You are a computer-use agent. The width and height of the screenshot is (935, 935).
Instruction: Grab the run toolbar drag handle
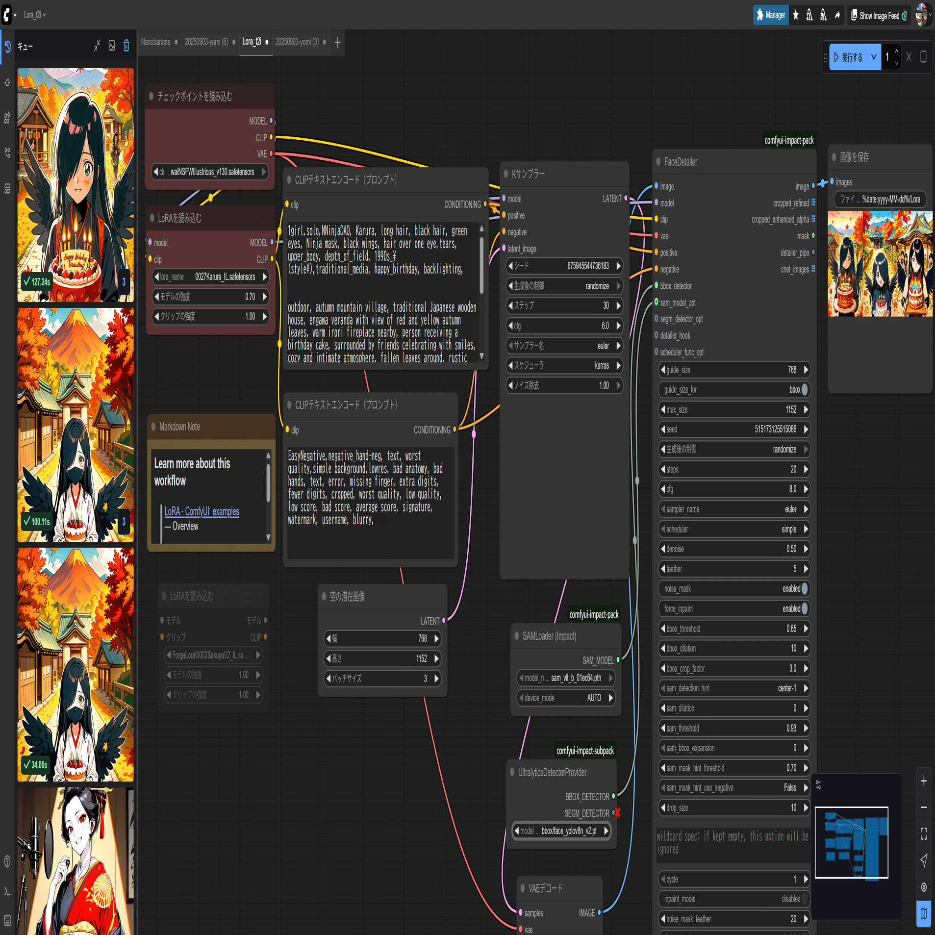click(825, 58)
